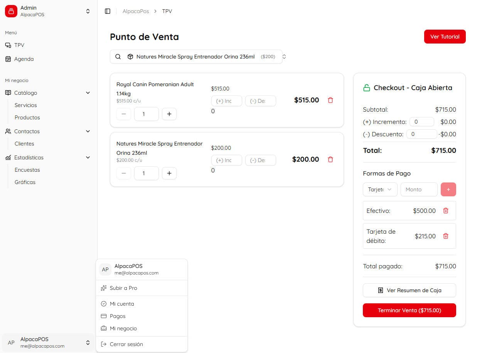
Task: Click the search magnifier icon
Action: click(118, 57)
